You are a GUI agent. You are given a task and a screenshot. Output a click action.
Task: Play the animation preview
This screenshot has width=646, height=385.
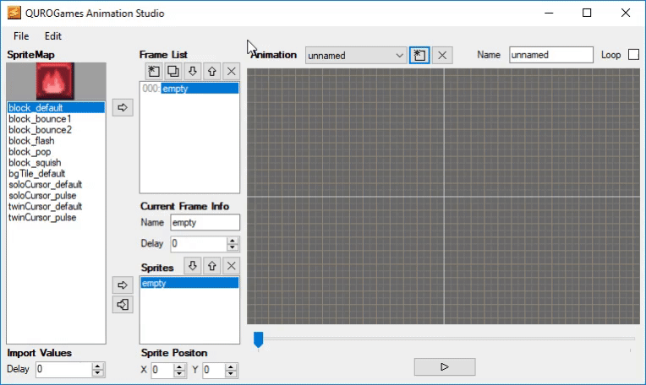tap(445, 367)
